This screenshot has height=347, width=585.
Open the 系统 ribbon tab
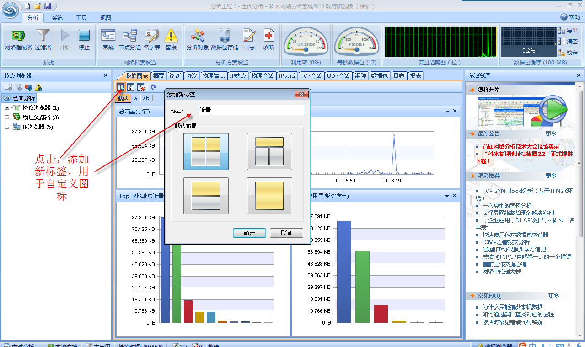[x=57, y=18]
